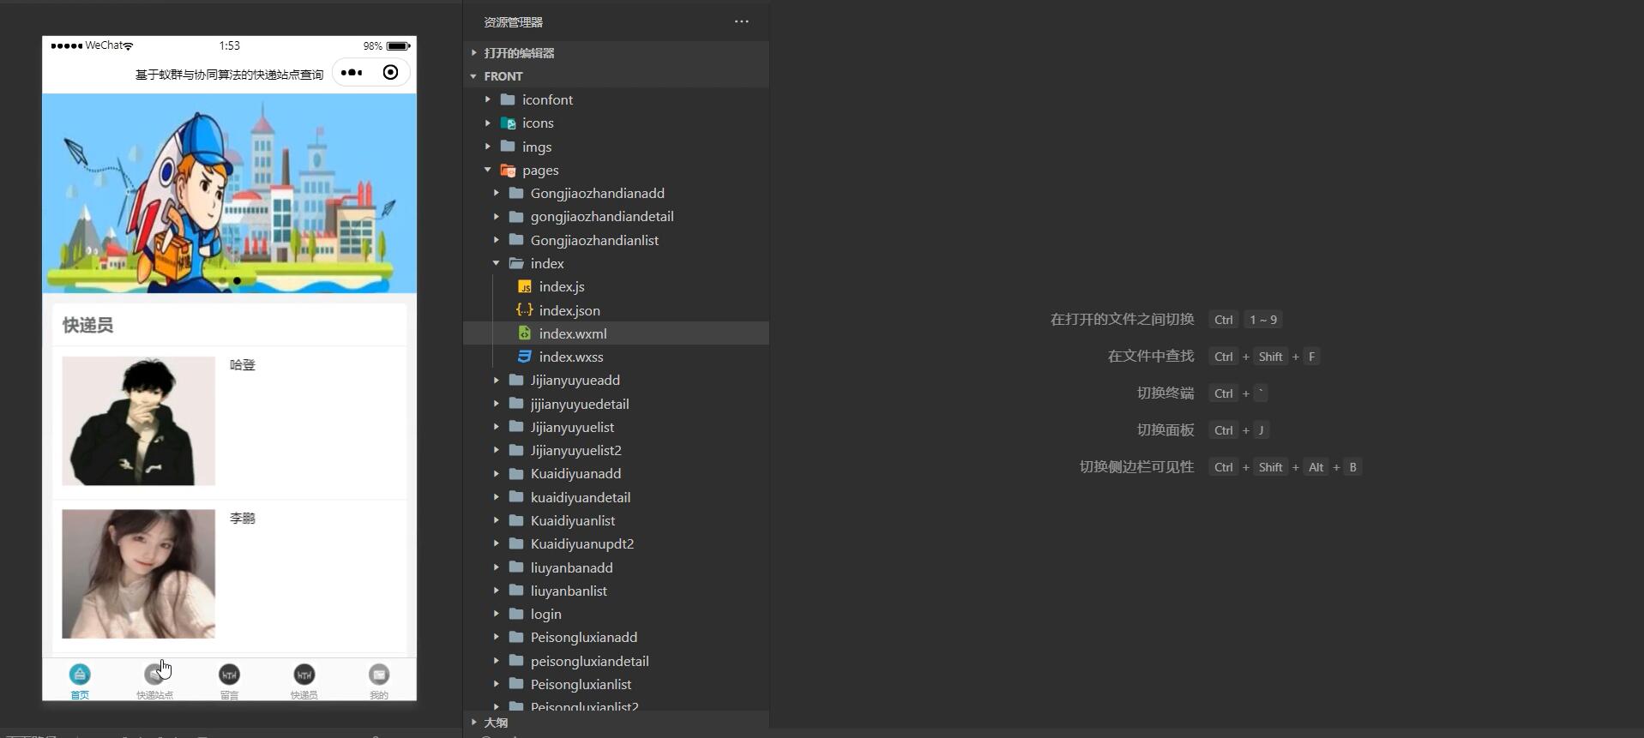Open the kuaidiyuandetail folder
The image size is (1644, 738).
581,497
